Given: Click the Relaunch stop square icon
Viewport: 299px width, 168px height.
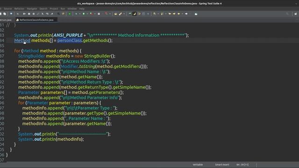Looking at the screenshot, I should 99,14.
